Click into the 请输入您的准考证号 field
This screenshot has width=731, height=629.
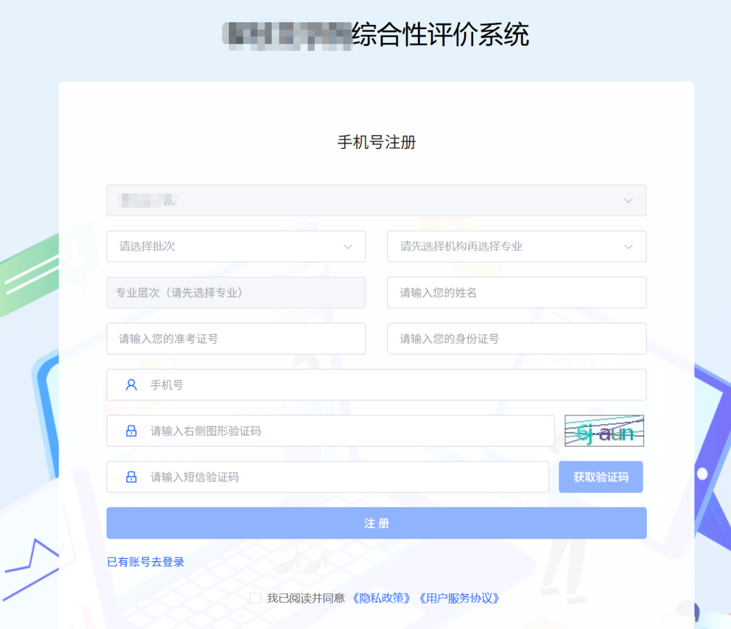tap(236, 339)
